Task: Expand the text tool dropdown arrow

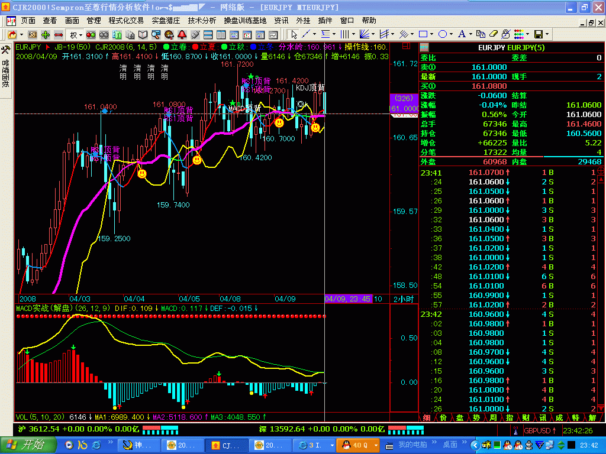Action: coord(470,35)
